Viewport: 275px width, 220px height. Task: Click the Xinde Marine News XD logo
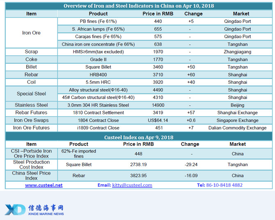coord(15,209)
